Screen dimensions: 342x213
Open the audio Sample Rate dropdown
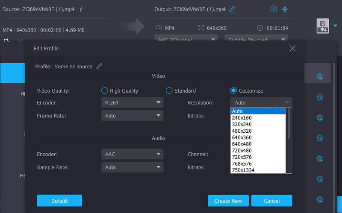coord(132,167)
